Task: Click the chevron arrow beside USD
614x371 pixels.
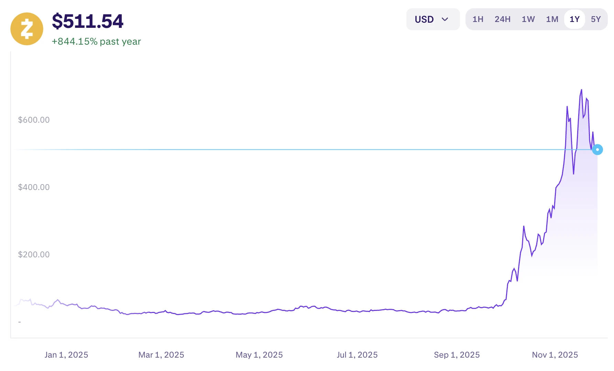Action: click(445, 19)
